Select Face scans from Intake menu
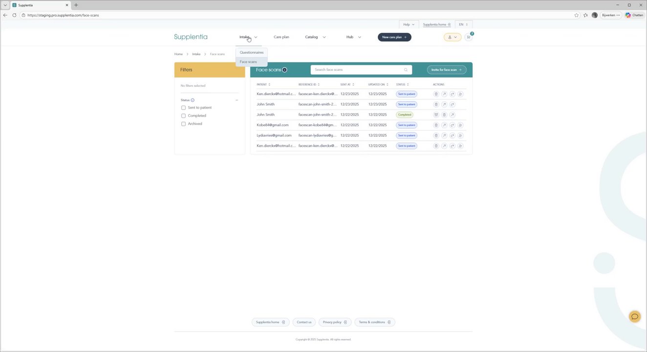Image resolution: width=647 pixels, height=352 pixels. (x=252, y=62)
